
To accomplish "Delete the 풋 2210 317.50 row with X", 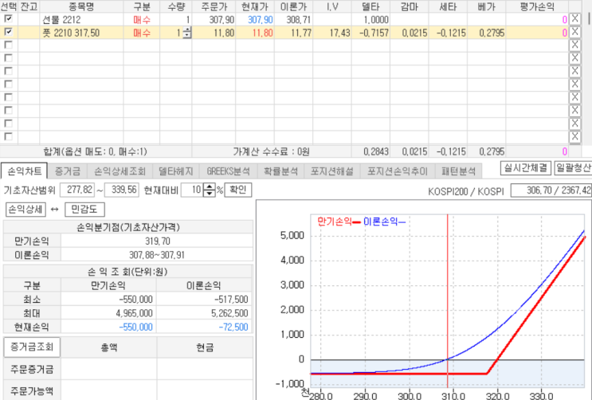I will point(574,32).
